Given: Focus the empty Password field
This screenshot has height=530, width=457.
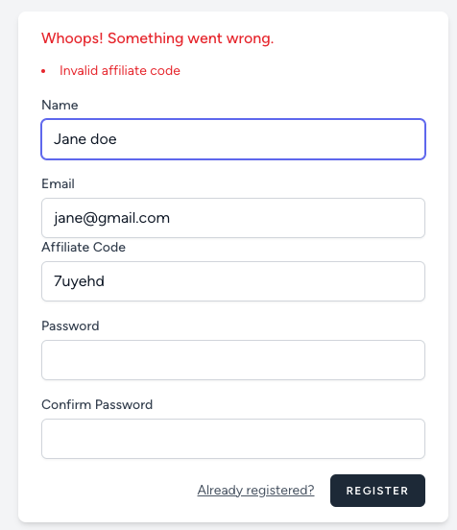Looking at the screenshot, I should 233,360.
